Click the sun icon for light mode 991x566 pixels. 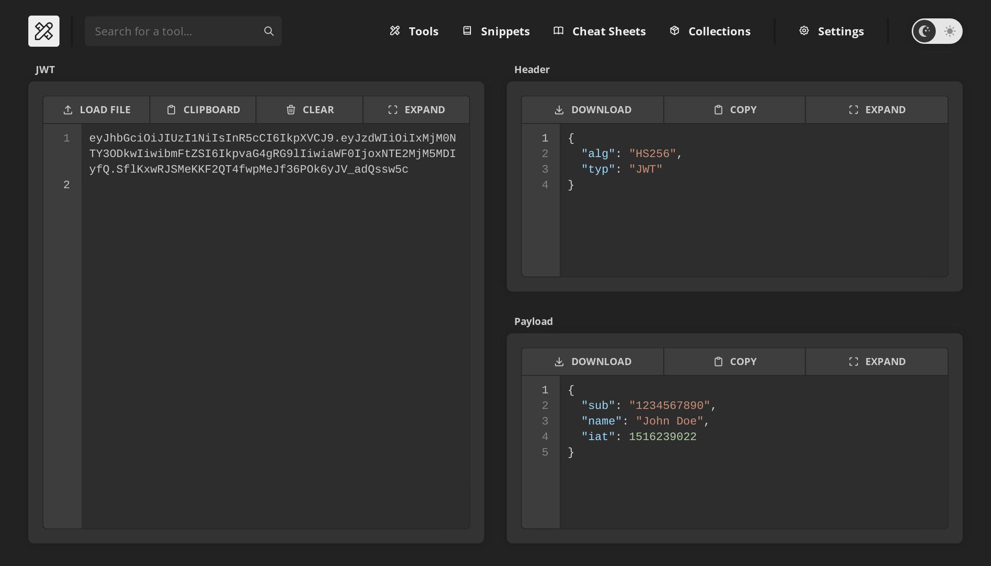click(949, 31)
